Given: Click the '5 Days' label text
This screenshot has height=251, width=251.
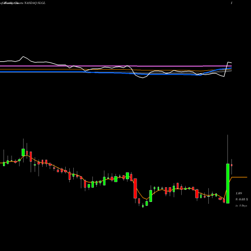Looking at the screenshot, I should [x=243, y=206].
